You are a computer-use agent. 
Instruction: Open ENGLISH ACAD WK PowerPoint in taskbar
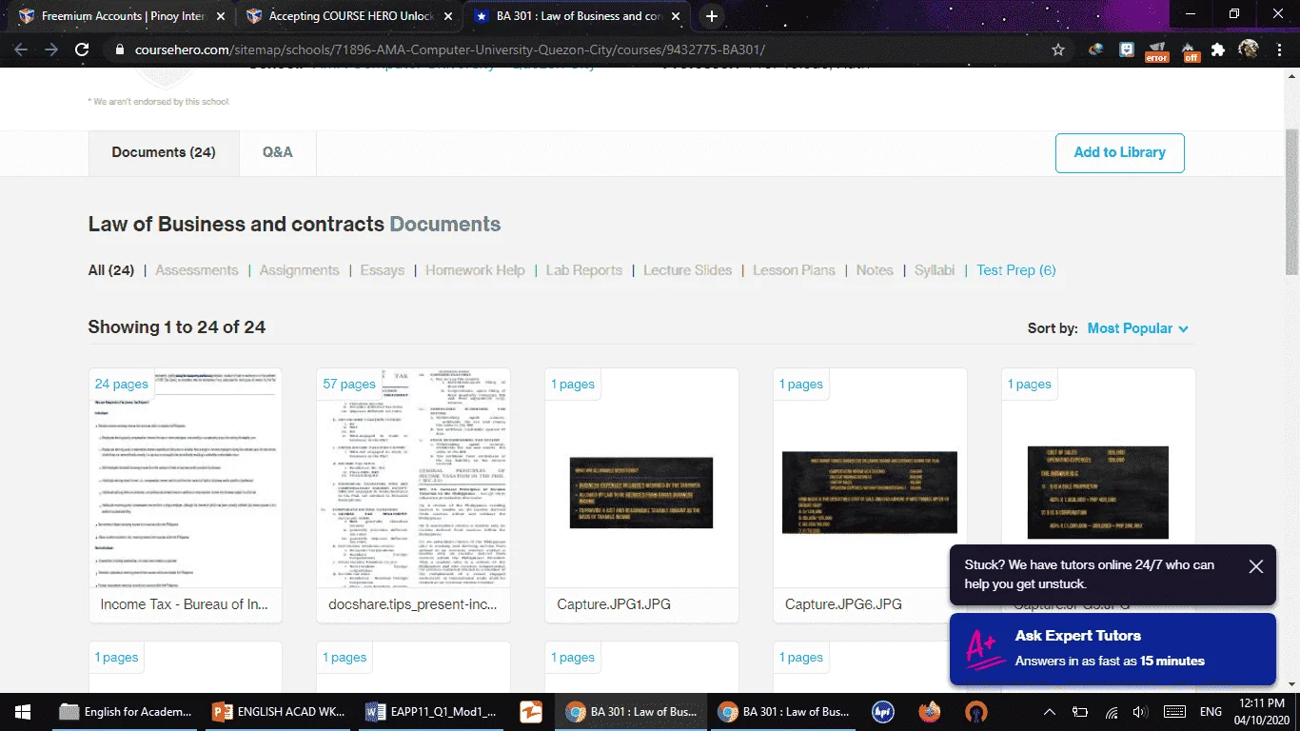[x=278, y=712]
